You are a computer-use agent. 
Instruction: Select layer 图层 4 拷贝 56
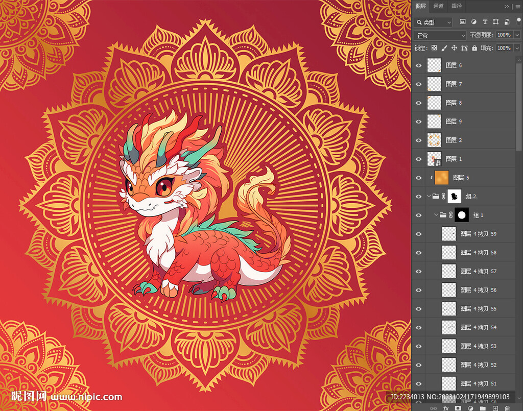click(470, 289)
